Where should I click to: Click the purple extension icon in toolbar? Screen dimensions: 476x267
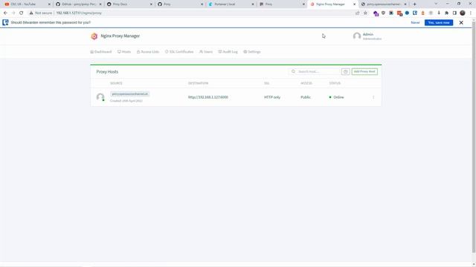376,13
